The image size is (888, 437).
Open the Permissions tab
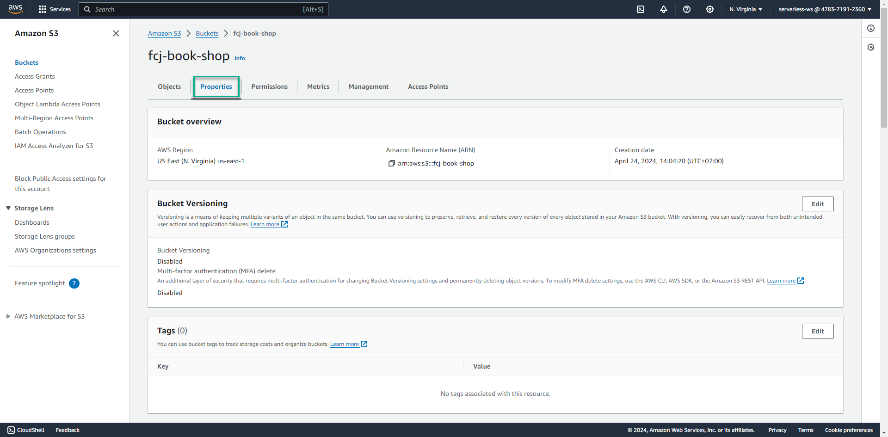coord(270,86)
